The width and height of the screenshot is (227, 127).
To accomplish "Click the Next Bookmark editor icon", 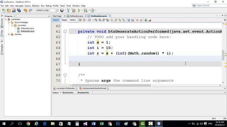I will (x=120, y=20).
